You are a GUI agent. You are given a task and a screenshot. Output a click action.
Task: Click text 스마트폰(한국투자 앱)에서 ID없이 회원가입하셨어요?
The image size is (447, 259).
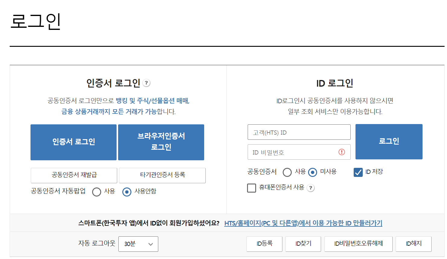149,223
